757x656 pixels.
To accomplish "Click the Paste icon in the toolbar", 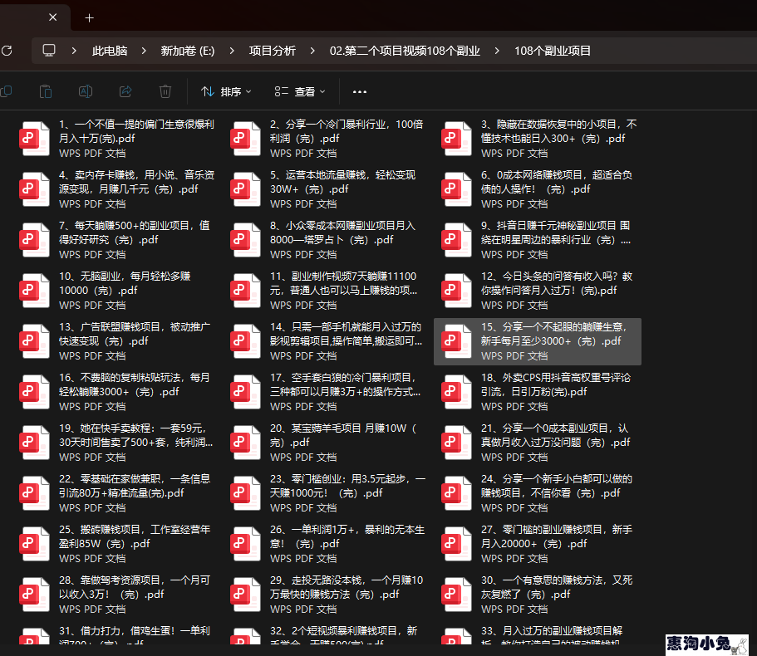I will [x=47, y=91].
